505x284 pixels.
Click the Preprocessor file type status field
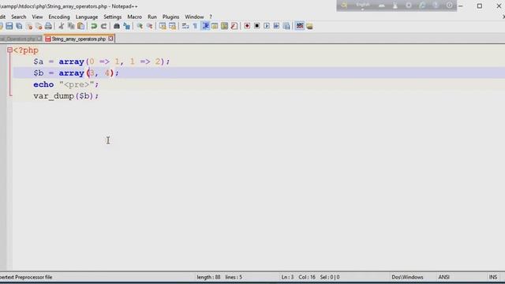[x=26, y=277]
